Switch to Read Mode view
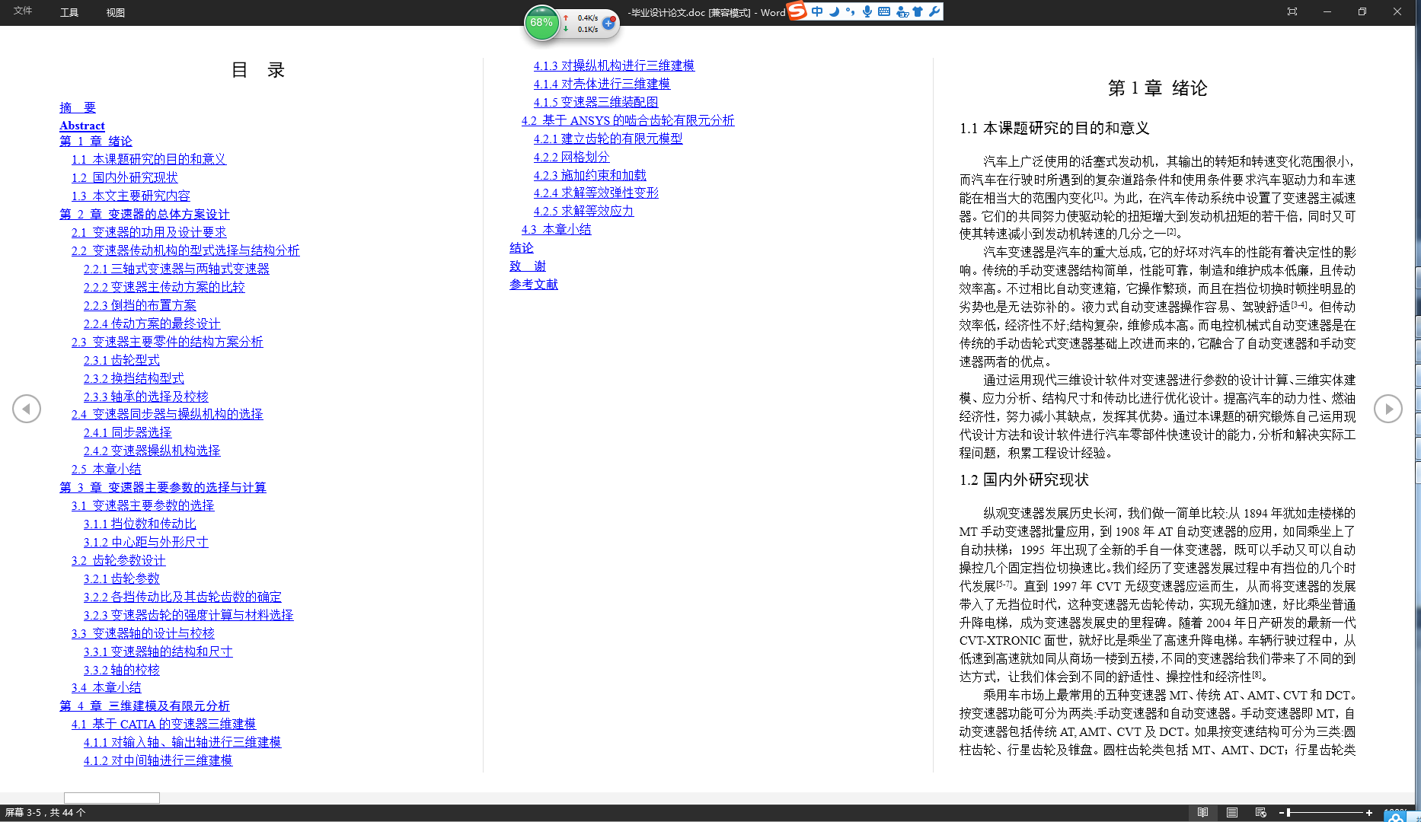The height and width of the screenshot is (822, 1421). tap(1202, 812)
